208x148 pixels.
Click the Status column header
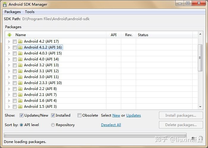[x=164, y=35]
